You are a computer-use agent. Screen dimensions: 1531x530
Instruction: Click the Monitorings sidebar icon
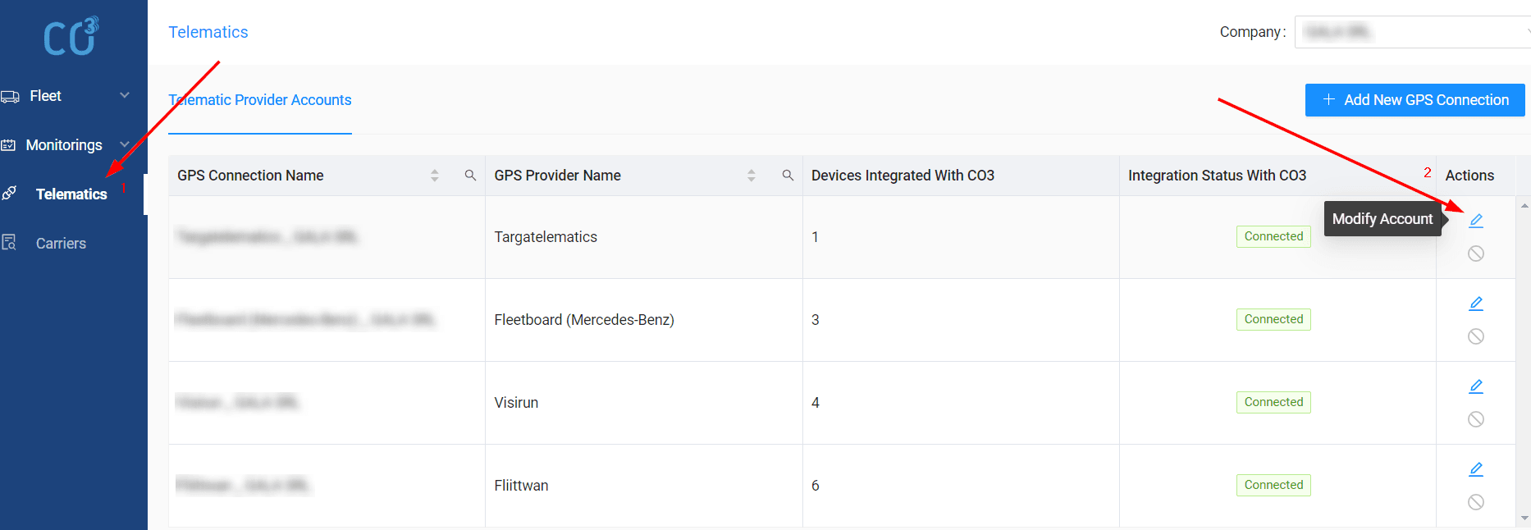[x=8, y=145]
